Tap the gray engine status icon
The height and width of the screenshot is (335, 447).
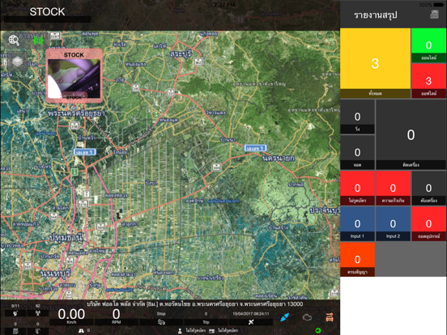tap(307, 317)
